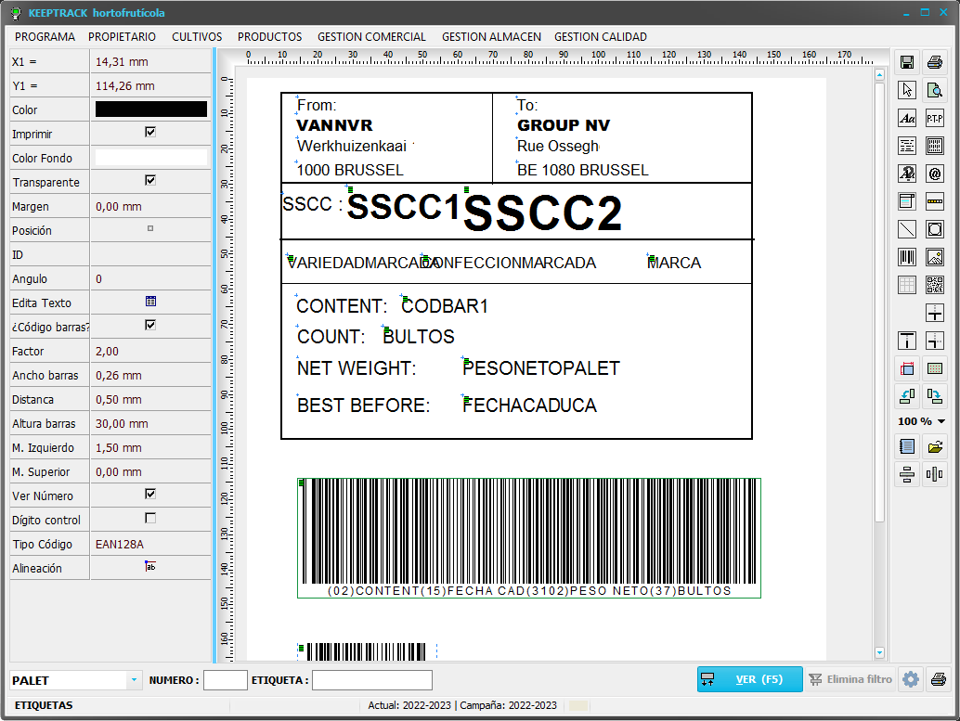Toggle the ¿Código barras? checkbox
This screenshot has width=960, height=721.
coord(150,325)
